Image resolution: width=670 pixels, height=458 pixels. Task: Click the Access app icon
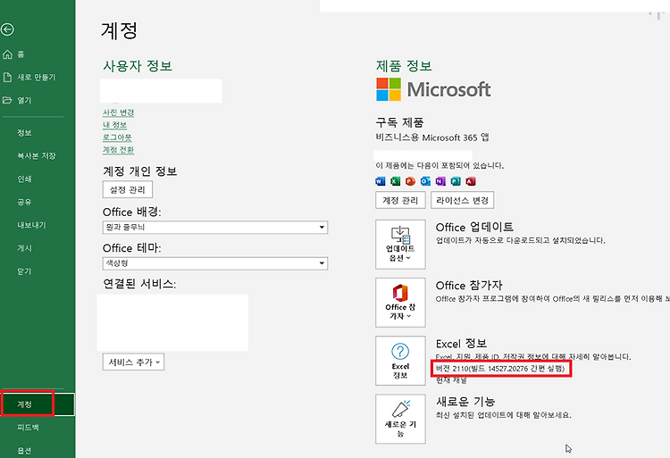(x=471, y=181)
